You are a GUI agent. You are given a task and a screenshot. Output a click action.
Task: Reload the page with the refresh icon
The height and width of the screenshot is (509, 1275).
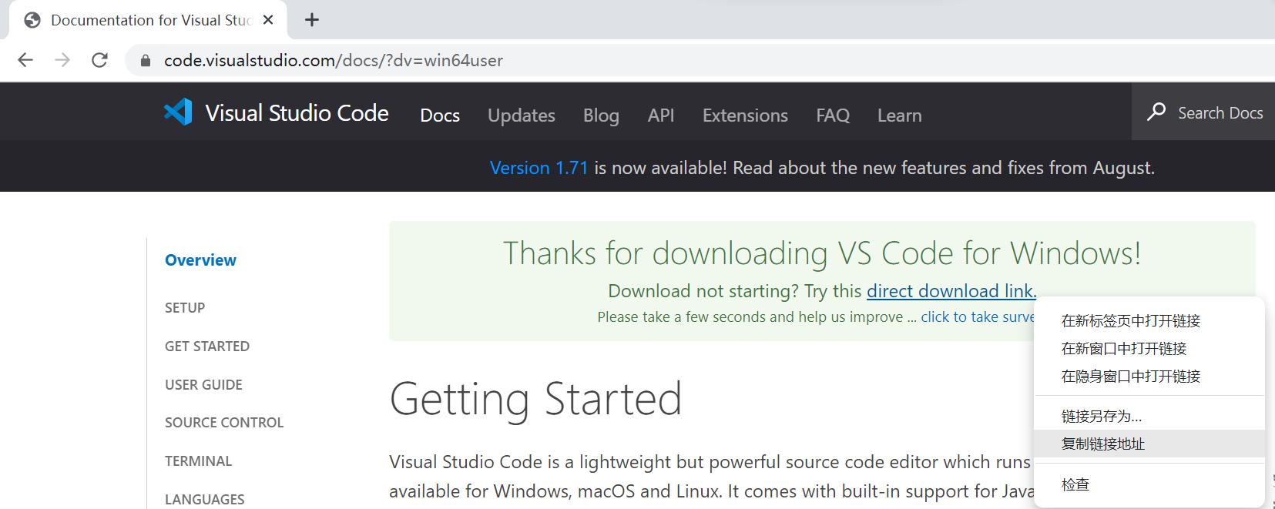99,60
